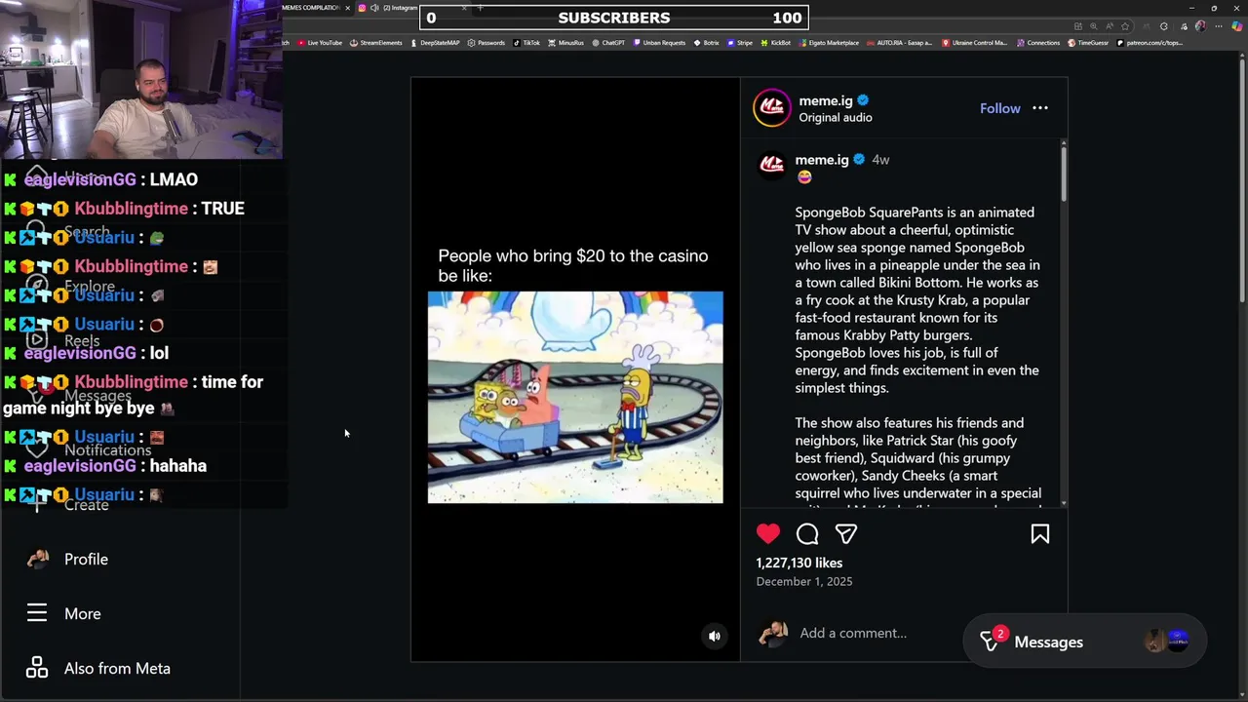Switch to MEMES COMPILATION browser tab
The width and height of the screenshot is (1248, 702).
pyautogui.click(x=310, y=8)
